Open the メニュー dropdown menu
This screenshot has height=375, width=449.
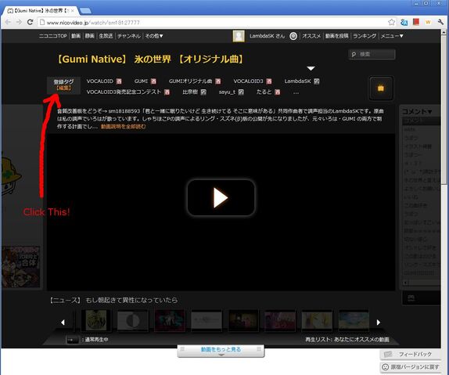tap(392, 36)
